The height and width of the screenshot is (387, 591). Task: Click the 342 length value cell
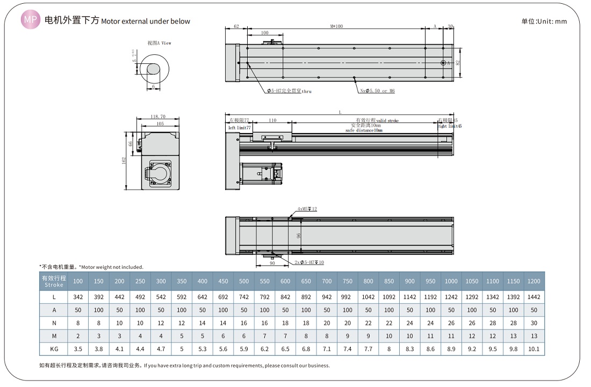[78, 297]
